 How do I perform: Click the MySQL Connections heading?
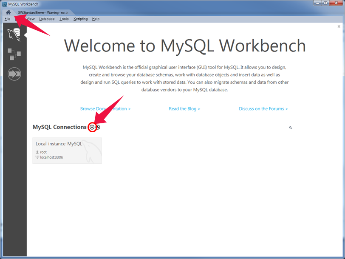click(59, 127)
